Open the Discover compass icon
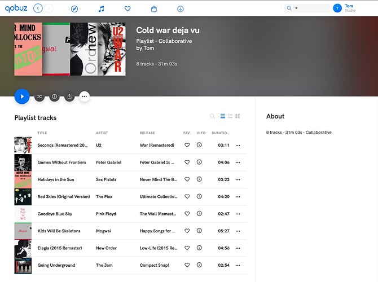The height and width of the screenshot is (282, 378). click(74, 9)
